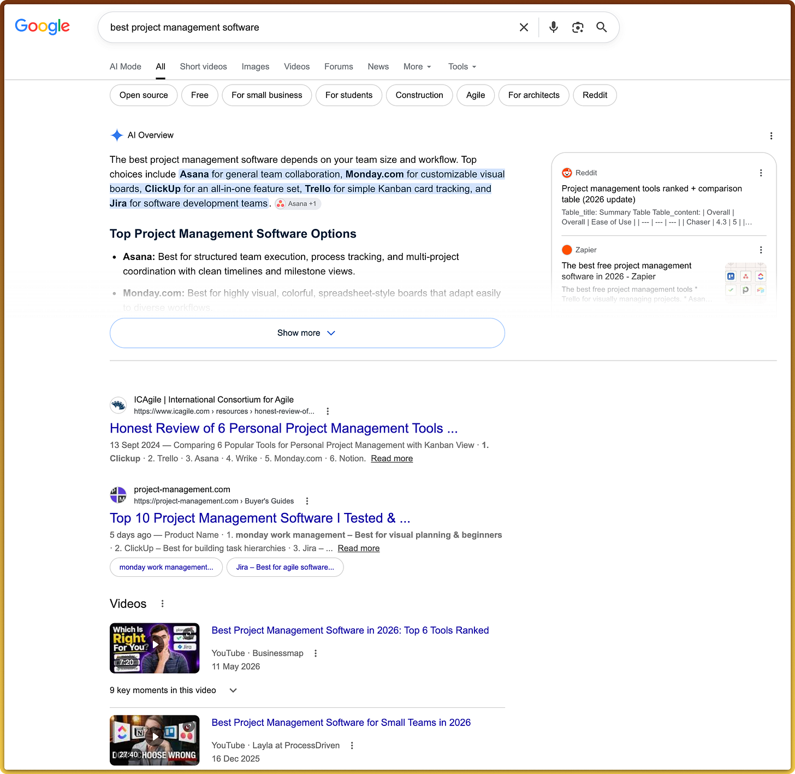795x774 pixels.
Task: Open Top 10 Project Management Software I Tested
Action: 260,518
